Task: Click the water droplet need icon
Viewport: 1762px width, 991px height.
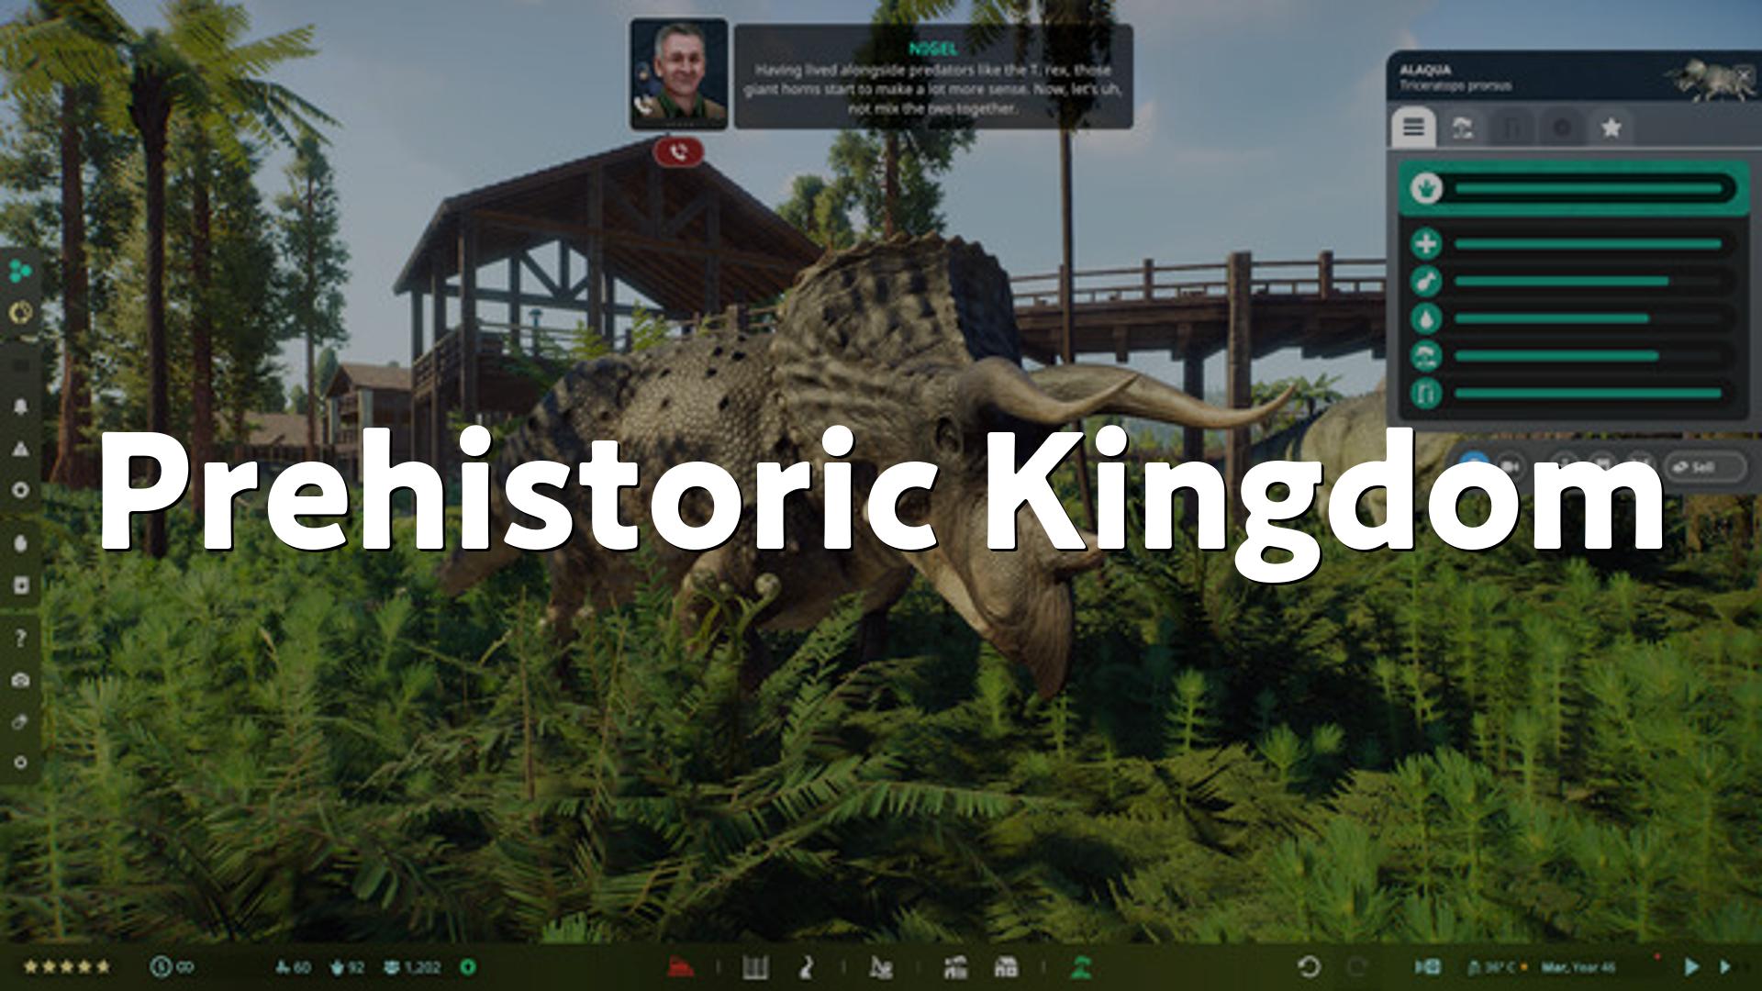Action: point(1426,319)
